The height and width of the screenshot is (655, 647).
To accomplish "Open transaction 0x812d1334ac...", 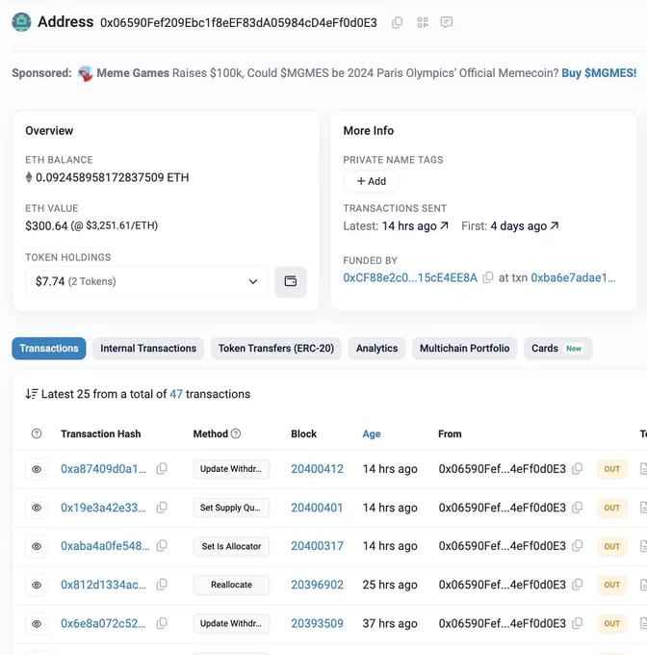I will [104, 585].
